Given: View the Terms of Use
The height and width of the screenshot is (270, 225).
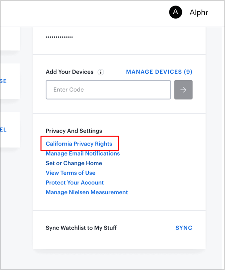Looking at the screenshot, I should [71, 173].
